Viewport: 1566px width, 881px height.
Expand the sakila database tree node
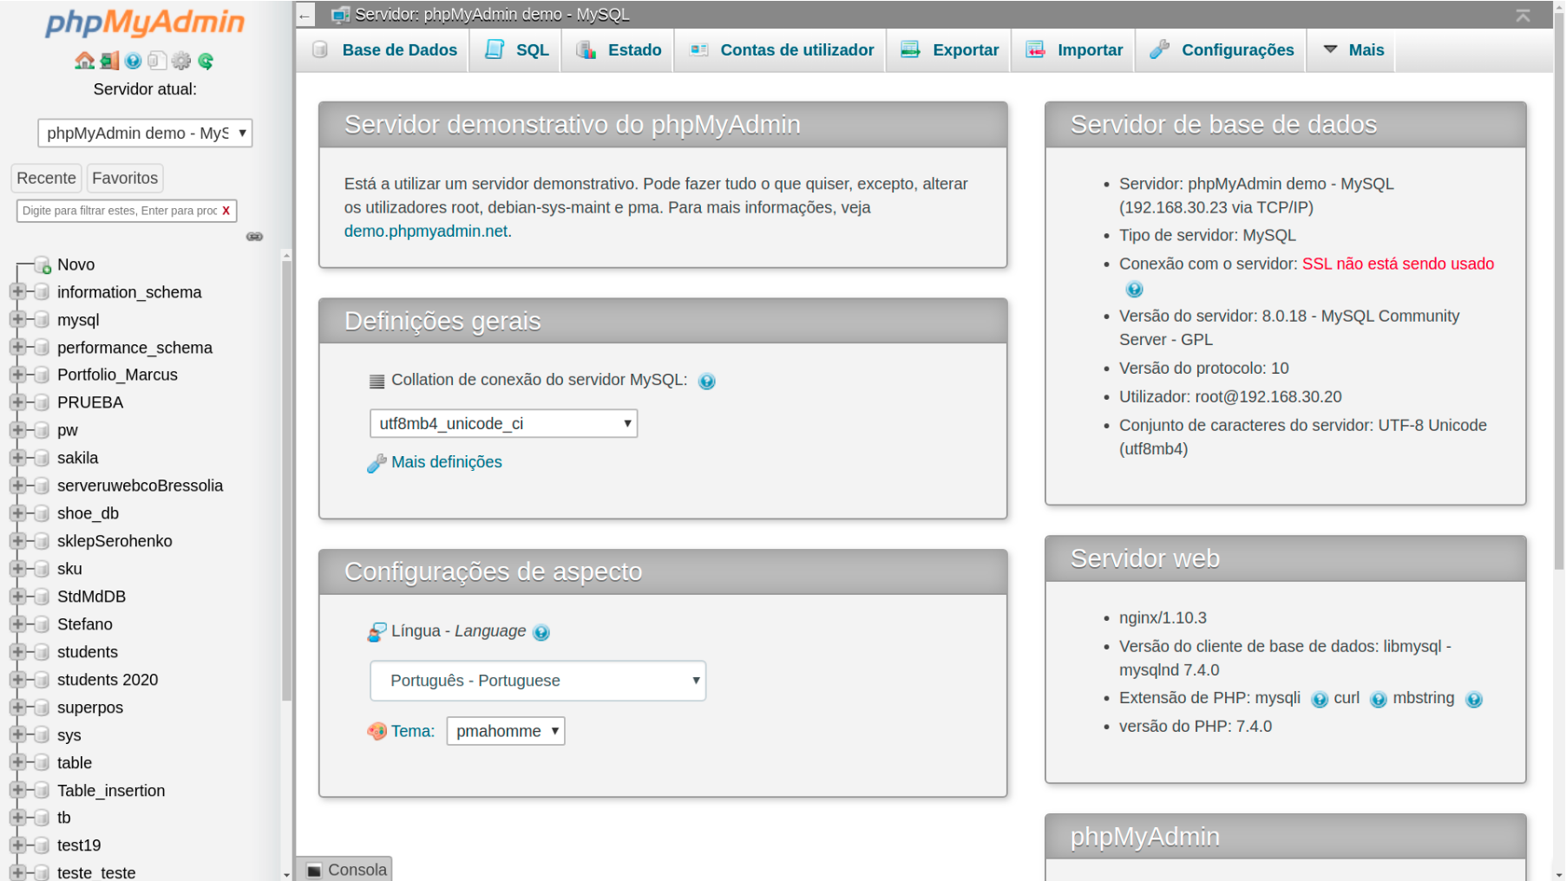coord(17,458)
